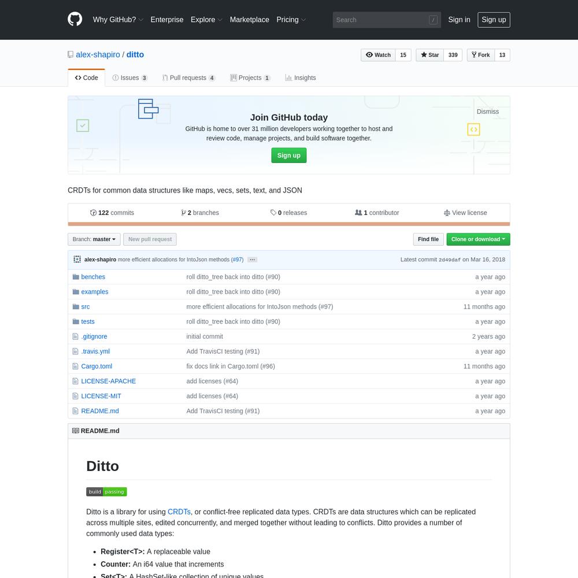The height and width of the screenshot is (578, 578).
Task: Click the Sign in link
Action: (x=459, y=20)
